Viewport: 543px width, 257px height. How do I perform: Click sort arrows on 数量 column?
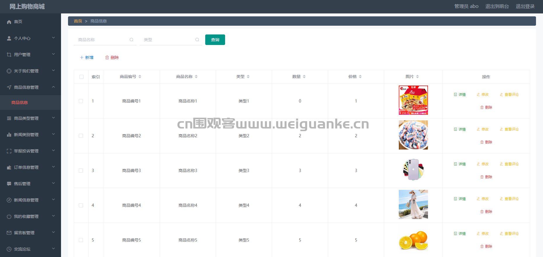pyautogui.click(x=304, y=77)
